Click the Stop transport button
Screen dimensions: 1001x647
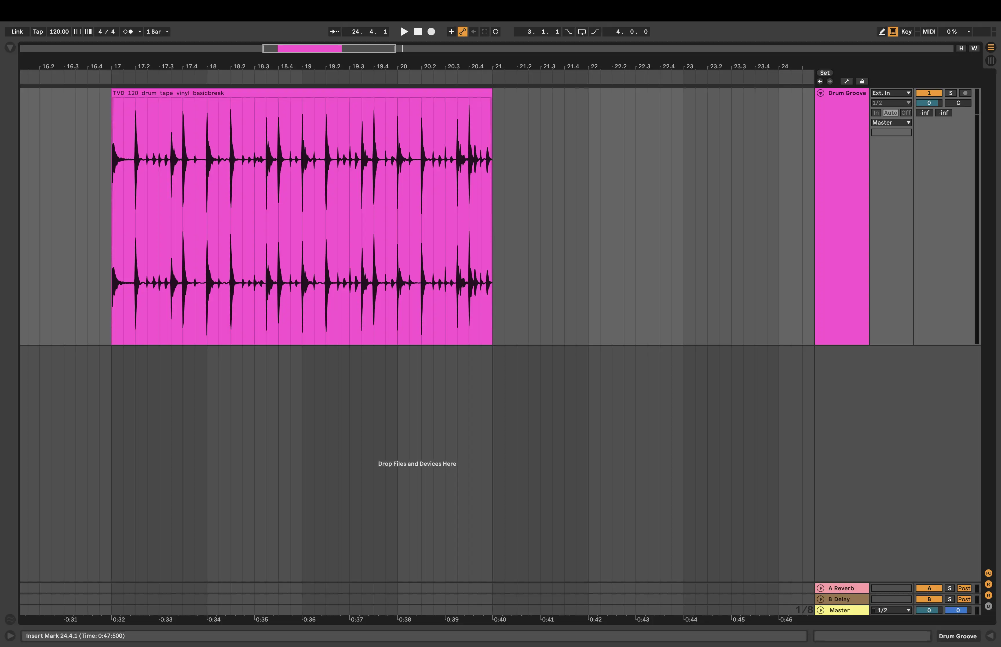pyautogui.click(x=418, y=32)
